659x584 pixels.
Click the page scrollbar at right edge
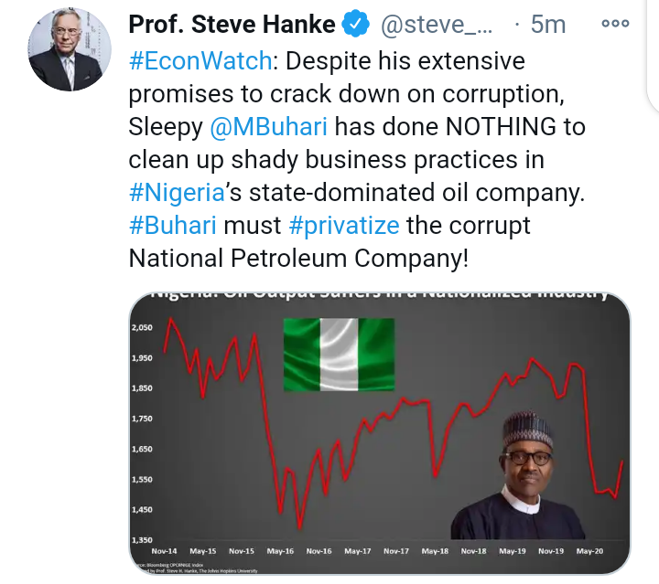coord(653,57)
